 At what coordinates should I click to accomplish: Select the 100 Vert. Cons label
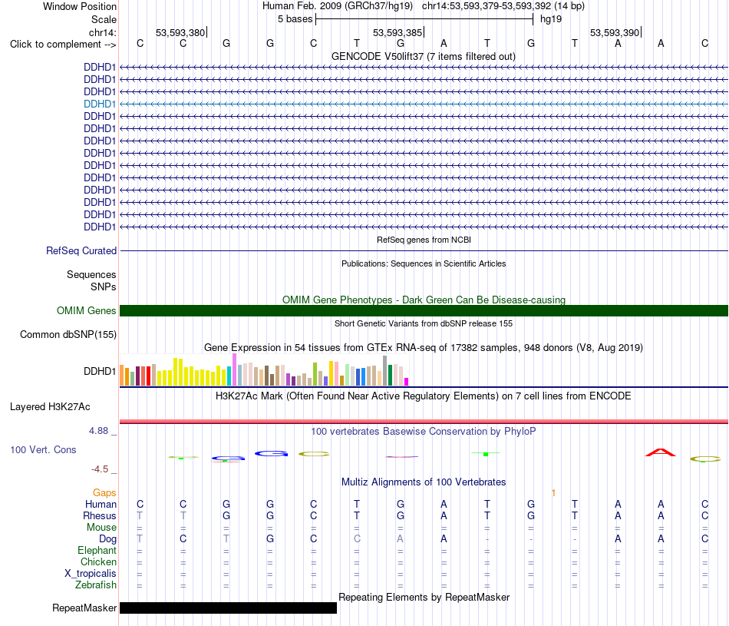[43, 449]
